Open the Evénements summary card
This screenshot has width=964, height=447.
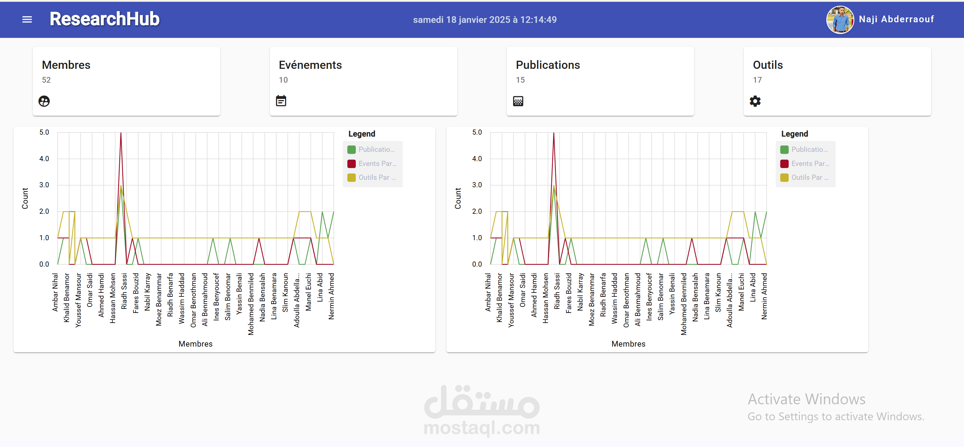(363, 81)
